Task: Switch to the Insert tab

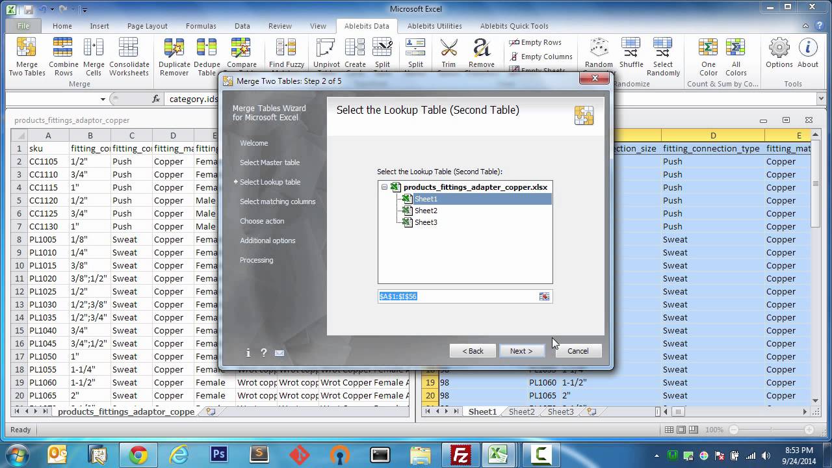Action: (99, 26)
